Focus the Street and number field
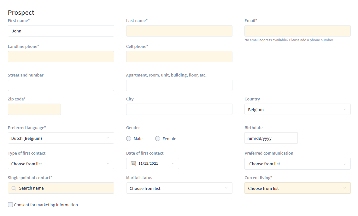The width and height of the screenshot is (358, 216). (x=61, y=85)
